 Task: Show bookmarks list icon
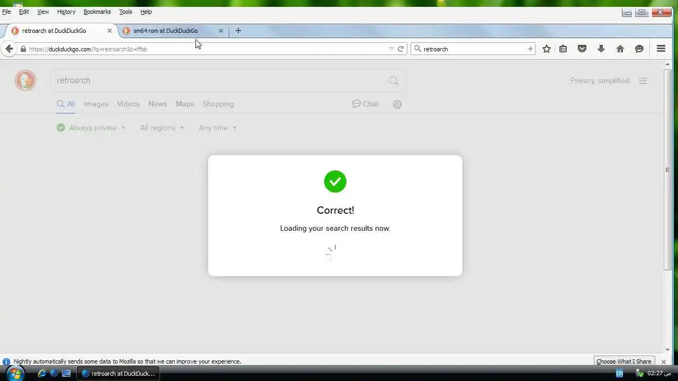pos(563,49)
